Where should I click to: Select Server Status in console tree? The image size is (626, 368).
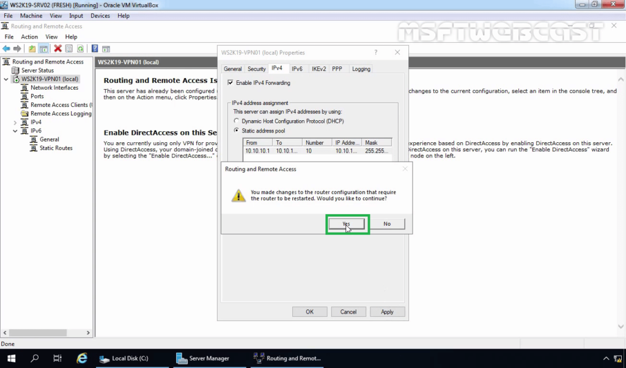pos(37,70)
